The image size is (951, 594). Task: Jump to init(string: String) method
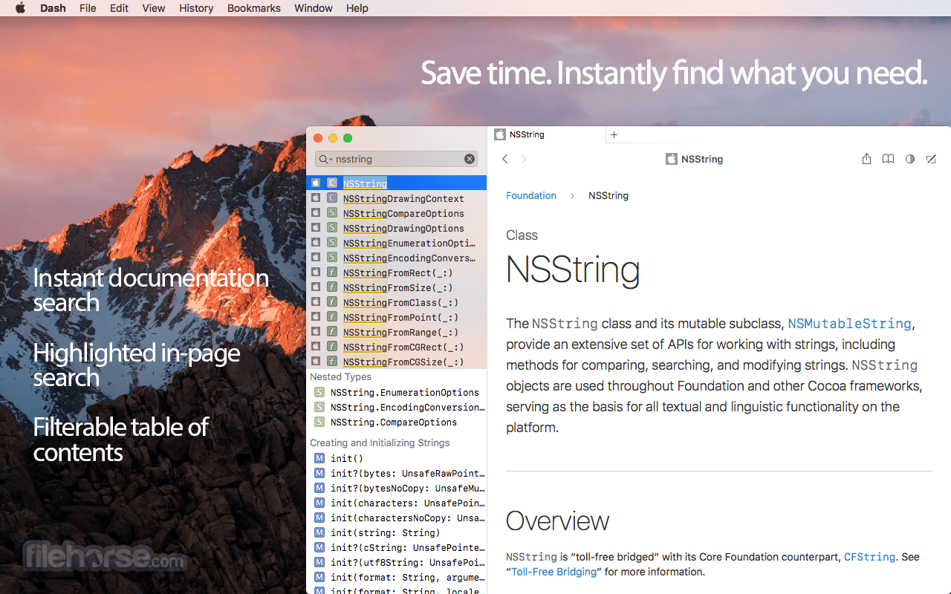coord(397,532)
